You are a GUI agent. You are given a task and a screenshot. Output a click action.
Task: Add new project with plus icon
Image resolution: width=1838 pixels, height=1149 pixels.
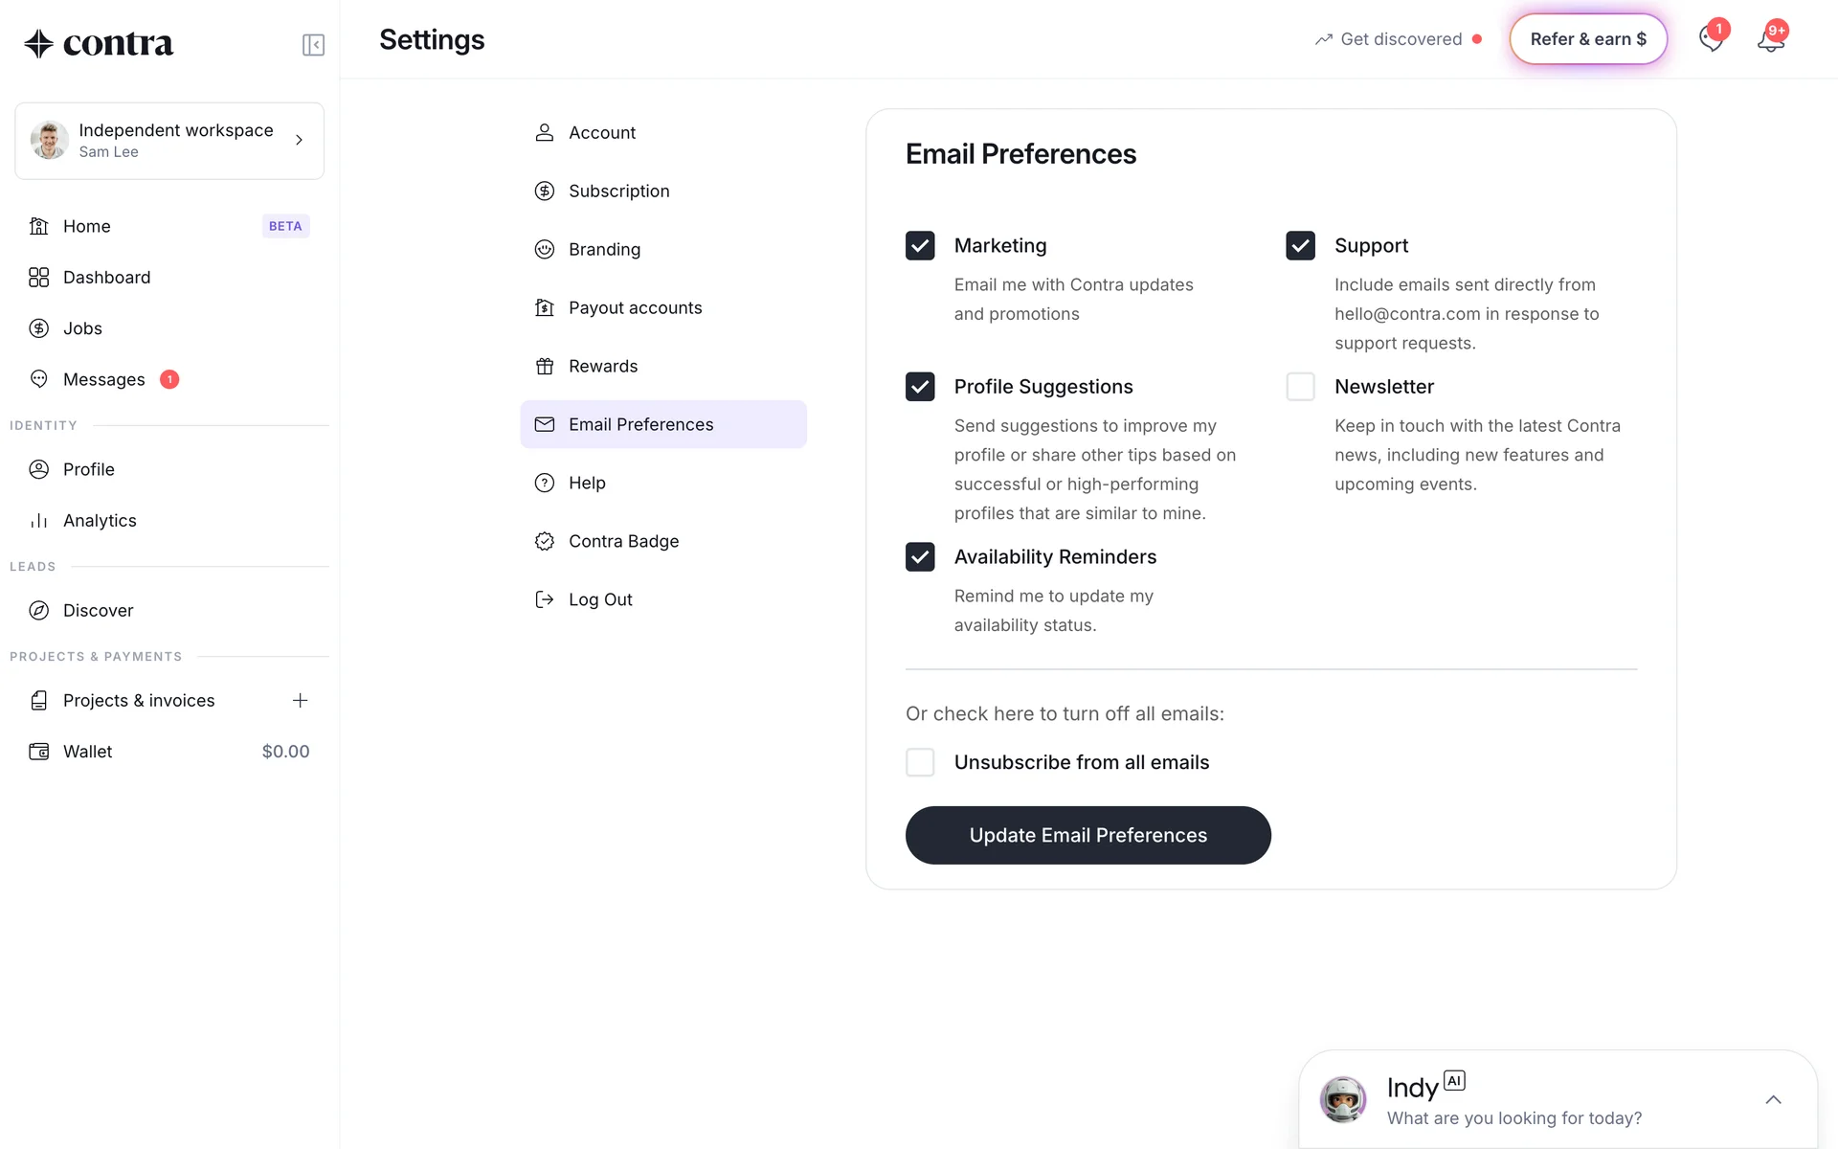[x=300, y=701]
